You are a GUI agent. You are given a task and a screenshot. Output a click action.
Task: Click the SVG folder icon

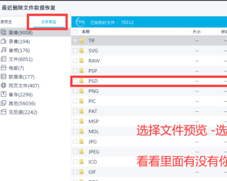82,51
